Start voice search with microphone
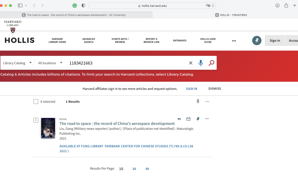 201,63
